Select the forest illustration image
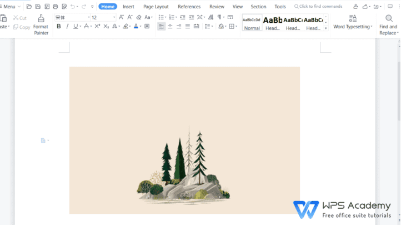The width and height of the screenshot is (401, 226). (x=184, y=140)
